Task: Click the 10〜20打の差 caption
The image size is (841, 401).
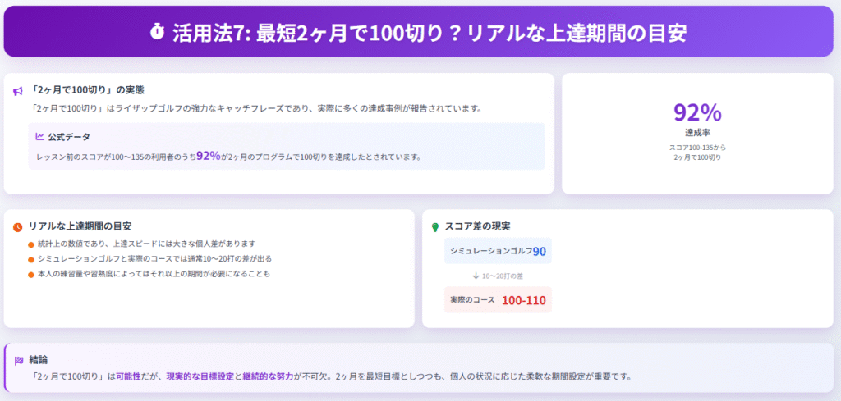Action: pos(503,276)
